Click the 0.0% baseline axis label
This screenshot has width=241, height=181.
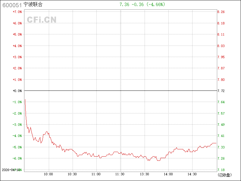click(x=17, y=91)
